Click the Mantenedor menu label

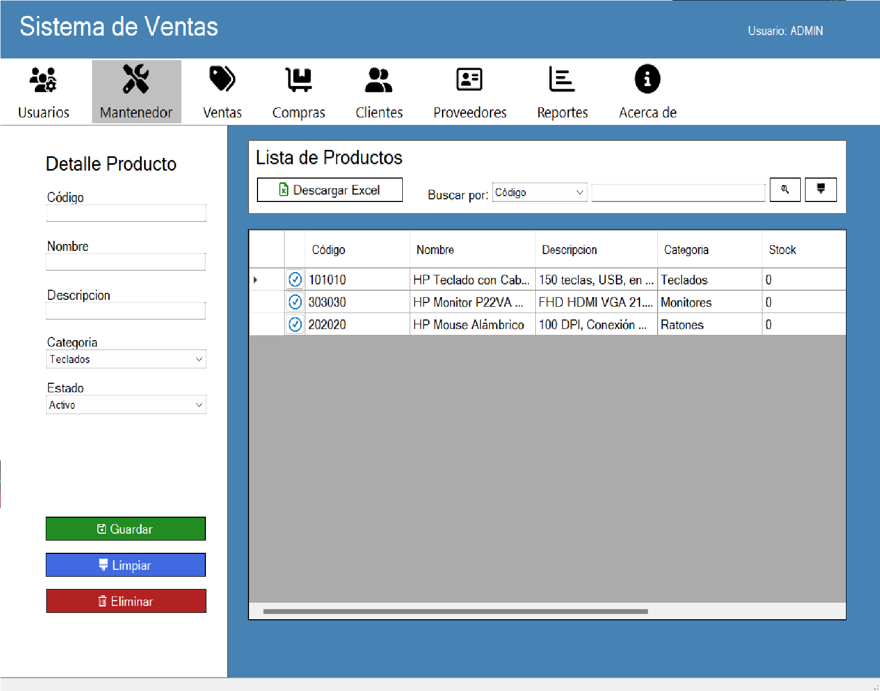click(x=136, y=113)
